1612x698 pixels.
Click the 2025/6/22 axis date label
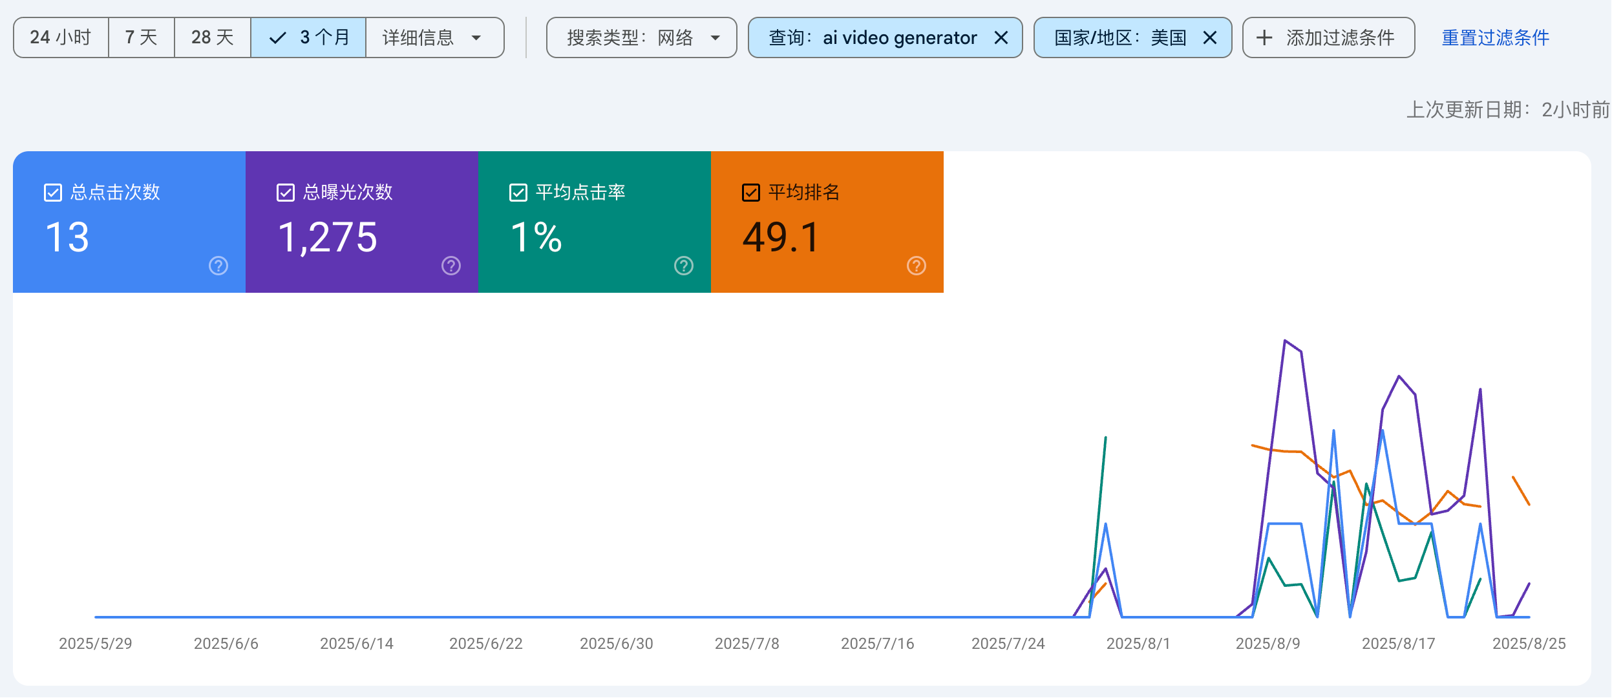pos(486,644)
